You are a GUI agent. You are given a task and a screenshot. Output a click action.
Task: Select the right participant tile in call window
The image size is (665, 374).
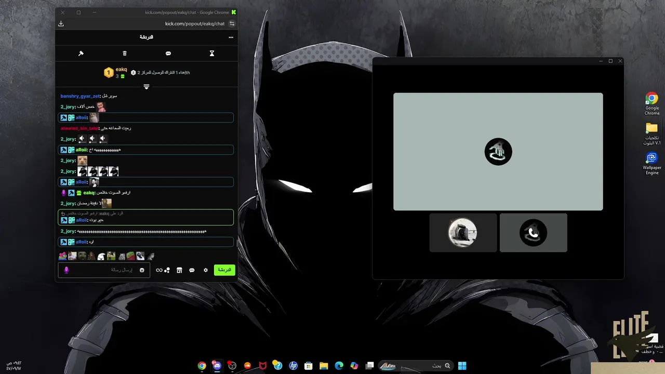pyautogui.click(x=534, y=233)
